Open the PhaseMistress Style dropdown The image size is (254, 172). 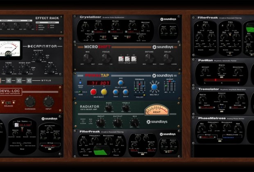pyautogui.click(x=207, y=137)
